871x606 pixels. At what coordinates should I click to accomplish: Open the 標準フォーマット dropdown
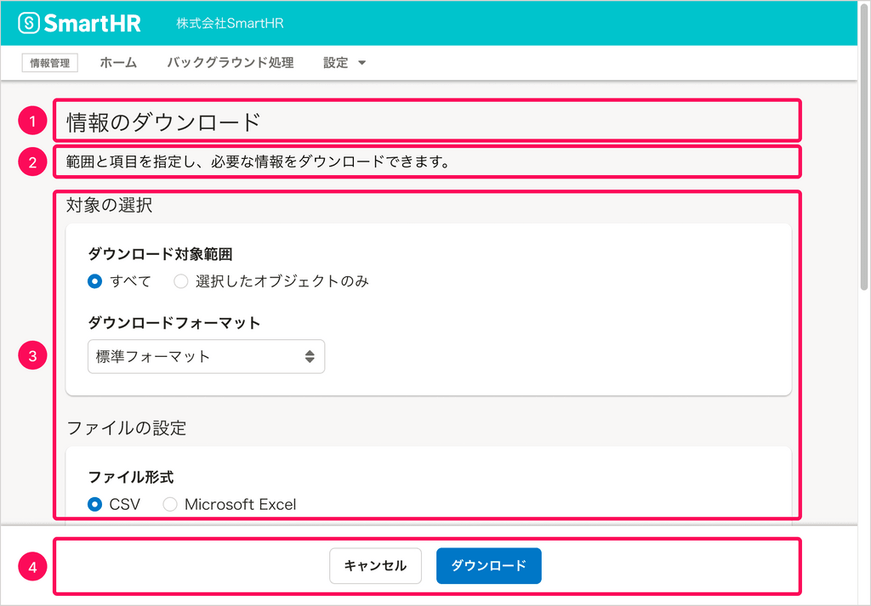coord(206,356)
